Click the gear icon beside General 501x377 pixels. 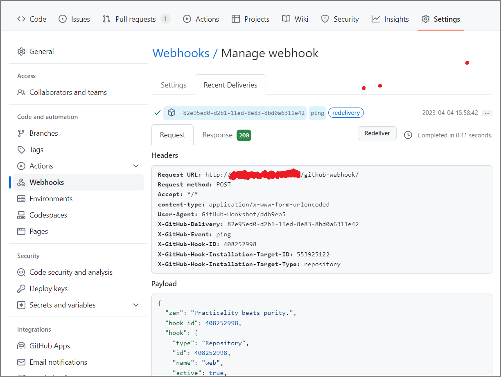pos(21,52)
